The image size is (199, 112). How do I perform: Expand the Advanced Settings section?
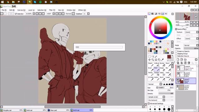click(x=149, y=104)
